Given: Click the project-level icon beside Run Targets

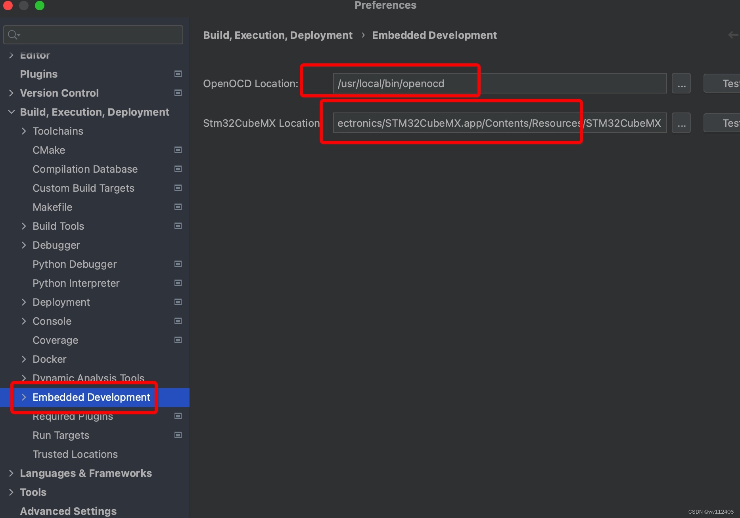Looking at the screenshot, I should pyautogui.click(x=178, y=435).
